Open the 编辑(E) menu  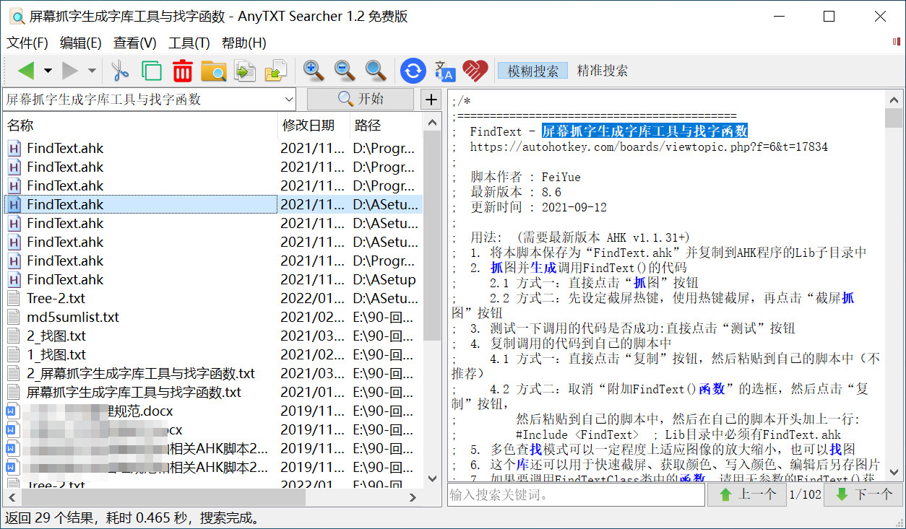(x=80, y=43)
